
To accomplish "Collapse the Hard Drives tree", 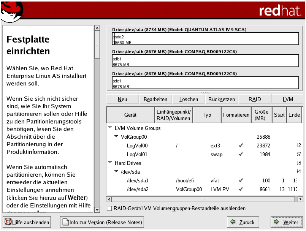I will tap(110, 163).
